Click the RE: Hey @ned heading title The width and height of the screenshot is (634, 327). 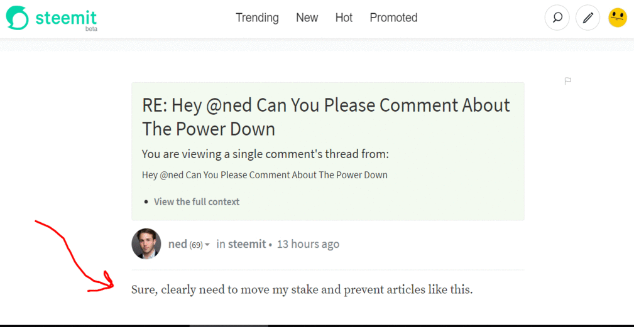point(326,117)
